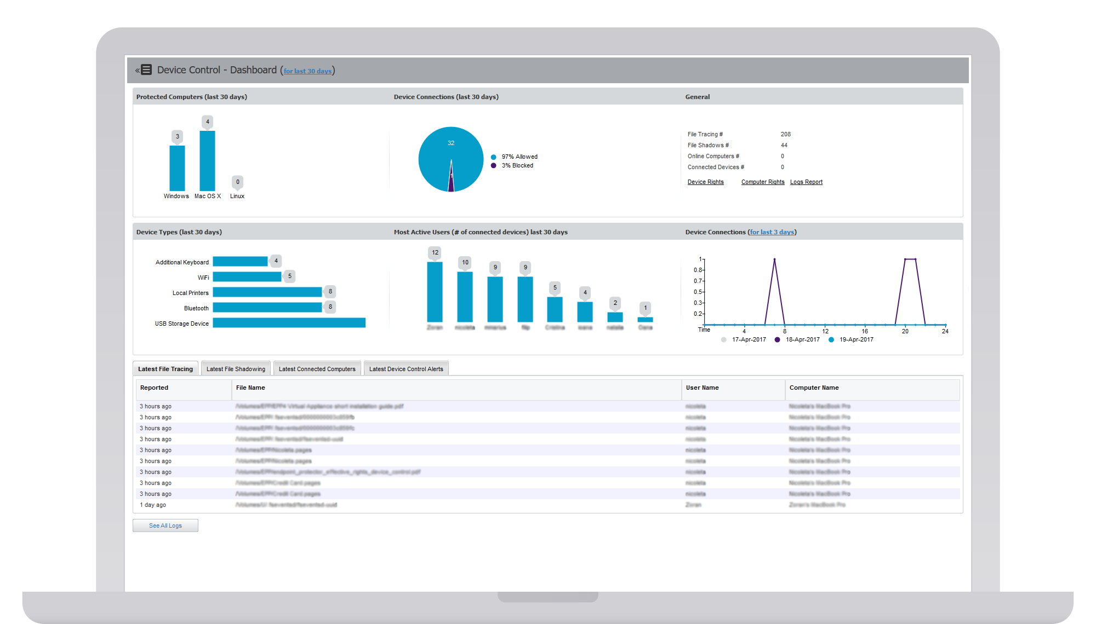1096x624 pixels.
Task: Click the File Shadows # value 44
Action: (784, 145)
